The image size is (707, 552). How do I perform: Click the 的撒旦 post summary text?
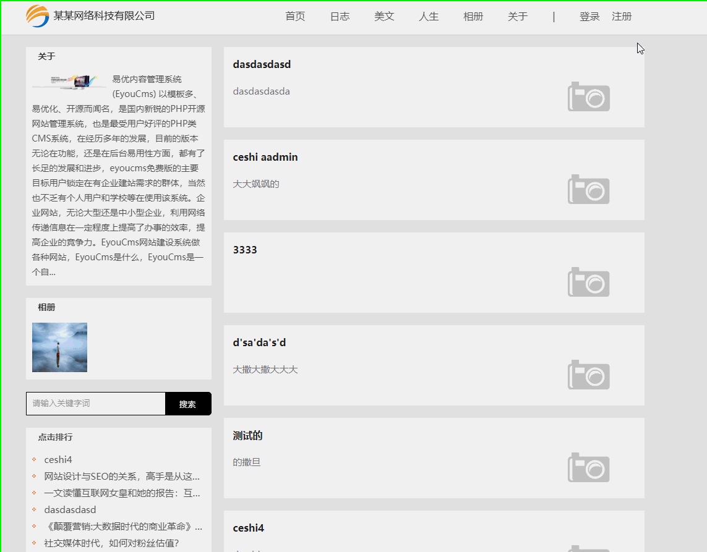(x=247, y=462)
